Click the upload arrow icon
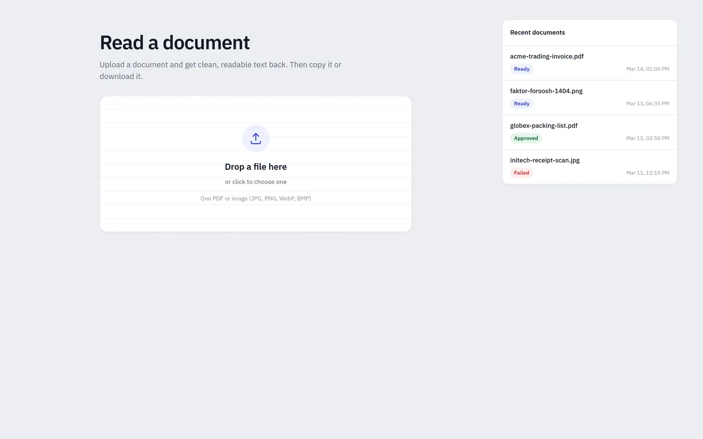The width and height of the screenshot is (703, 439). coord(256,139)
